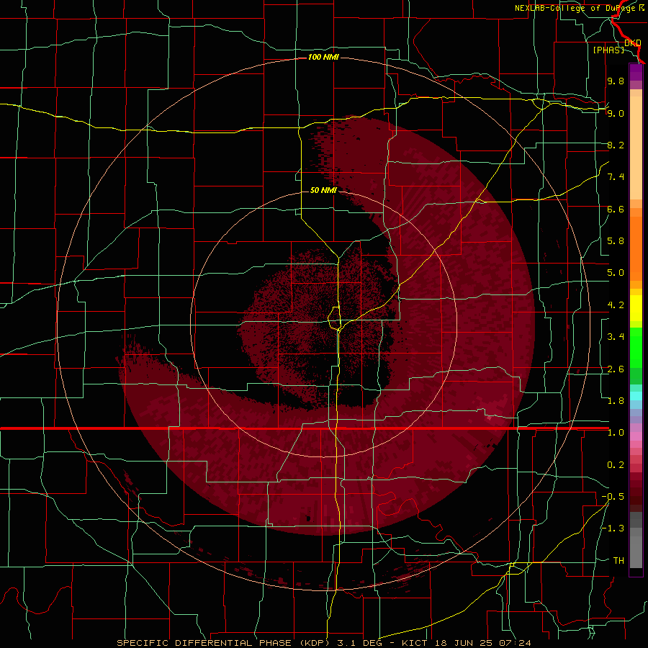Select the 50 NMI range ring label

pos(323,190)
